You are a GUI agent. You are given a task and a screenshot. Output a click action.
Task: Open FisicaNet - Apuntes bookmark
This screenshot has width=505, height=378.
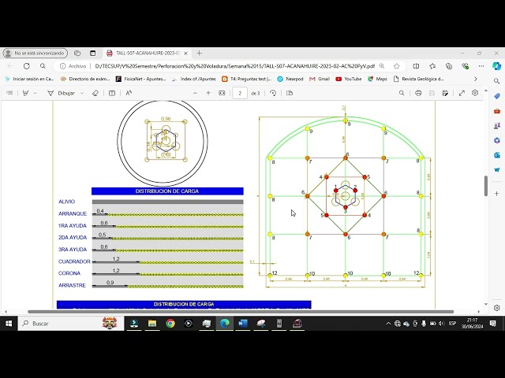click(x=140, y=79)
